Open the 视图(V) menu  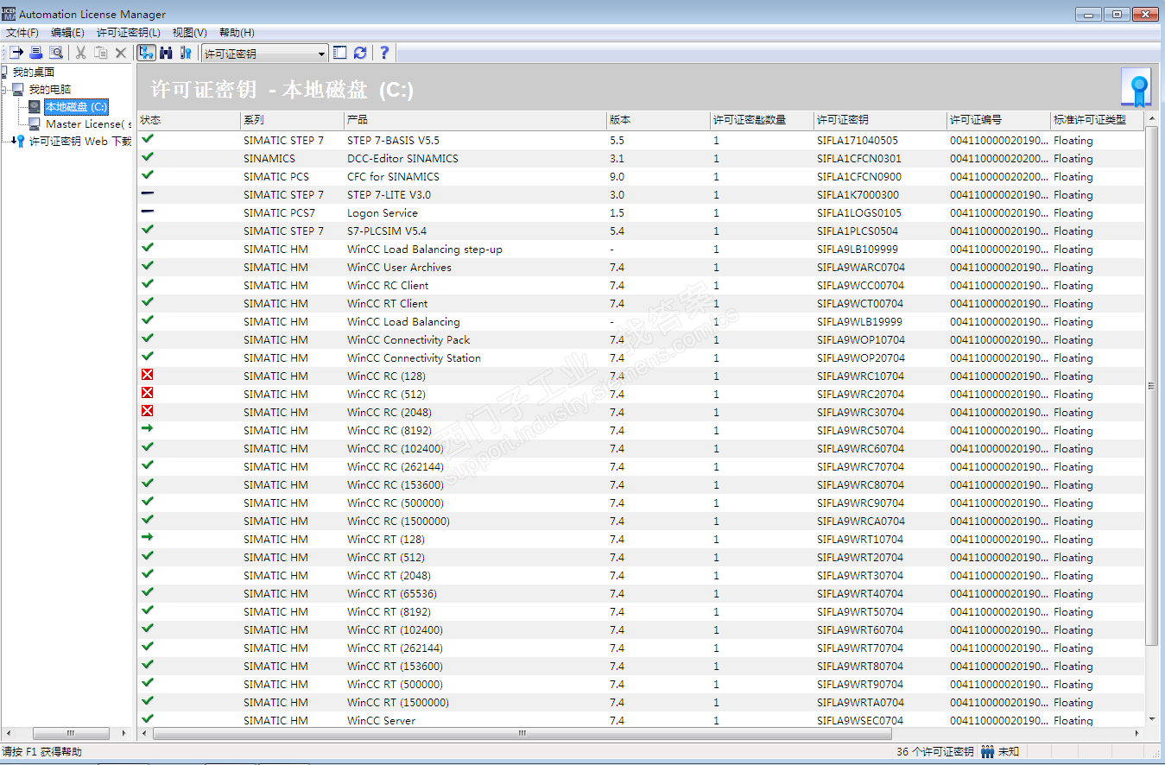[190, 33]
